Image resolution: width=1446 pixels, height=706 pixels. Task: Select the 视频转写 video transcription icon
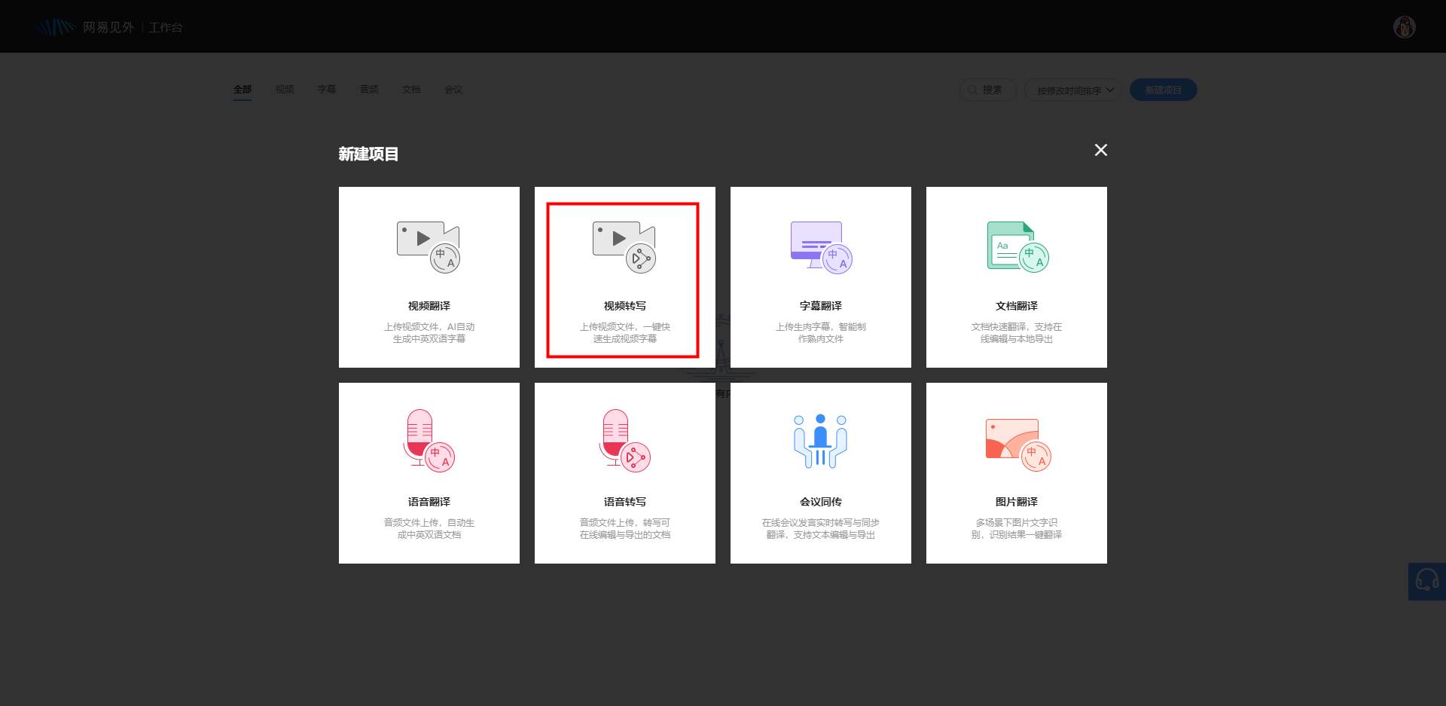click(x=624, y=247)
